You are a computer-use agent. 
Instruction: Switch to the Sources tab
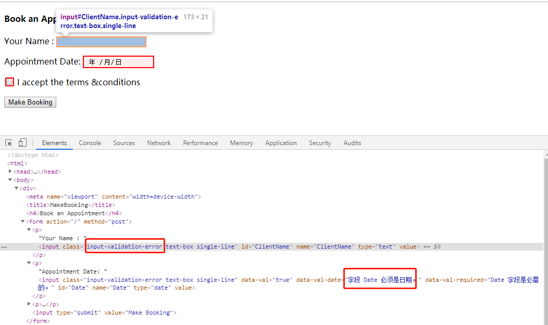pyautogui.click(x=124, y=143)
